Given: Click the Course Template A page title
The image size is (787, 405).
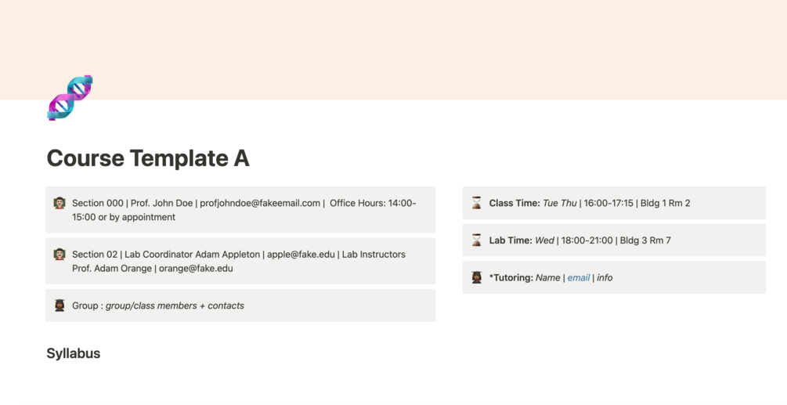Looking at the screenshot, I should click(148, 158).
